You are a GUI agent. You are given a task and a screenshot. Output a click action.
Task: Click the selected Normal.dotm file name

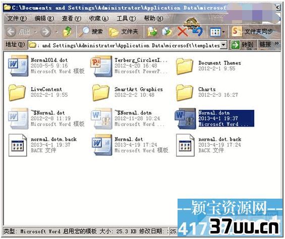(x=214, y=112)
